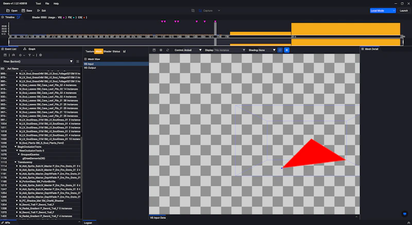This screenshot has height=225, width=412.
Task: Click the edit icon next to Timeline
Action: 19,17
